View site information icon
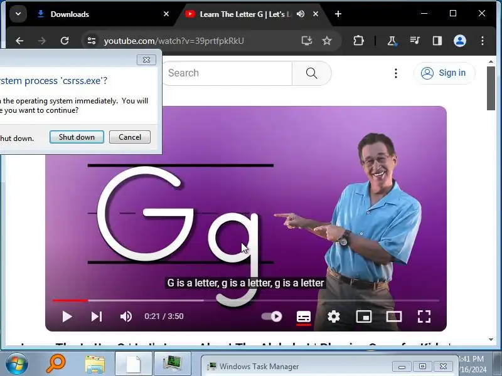The width and height of the screenshot is (502, 376). click(92, 41)
